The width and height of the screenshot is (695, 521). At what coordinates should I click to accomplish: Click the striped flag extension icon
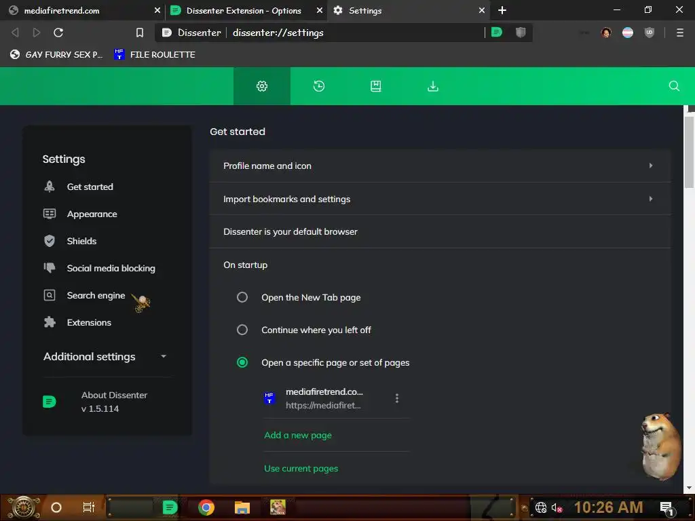tap(628, 33)
